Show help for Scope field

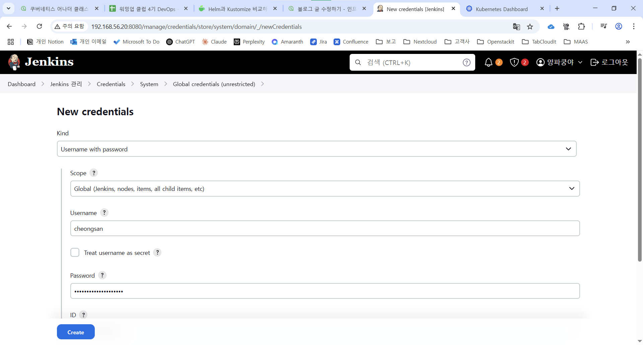[94, 173]
